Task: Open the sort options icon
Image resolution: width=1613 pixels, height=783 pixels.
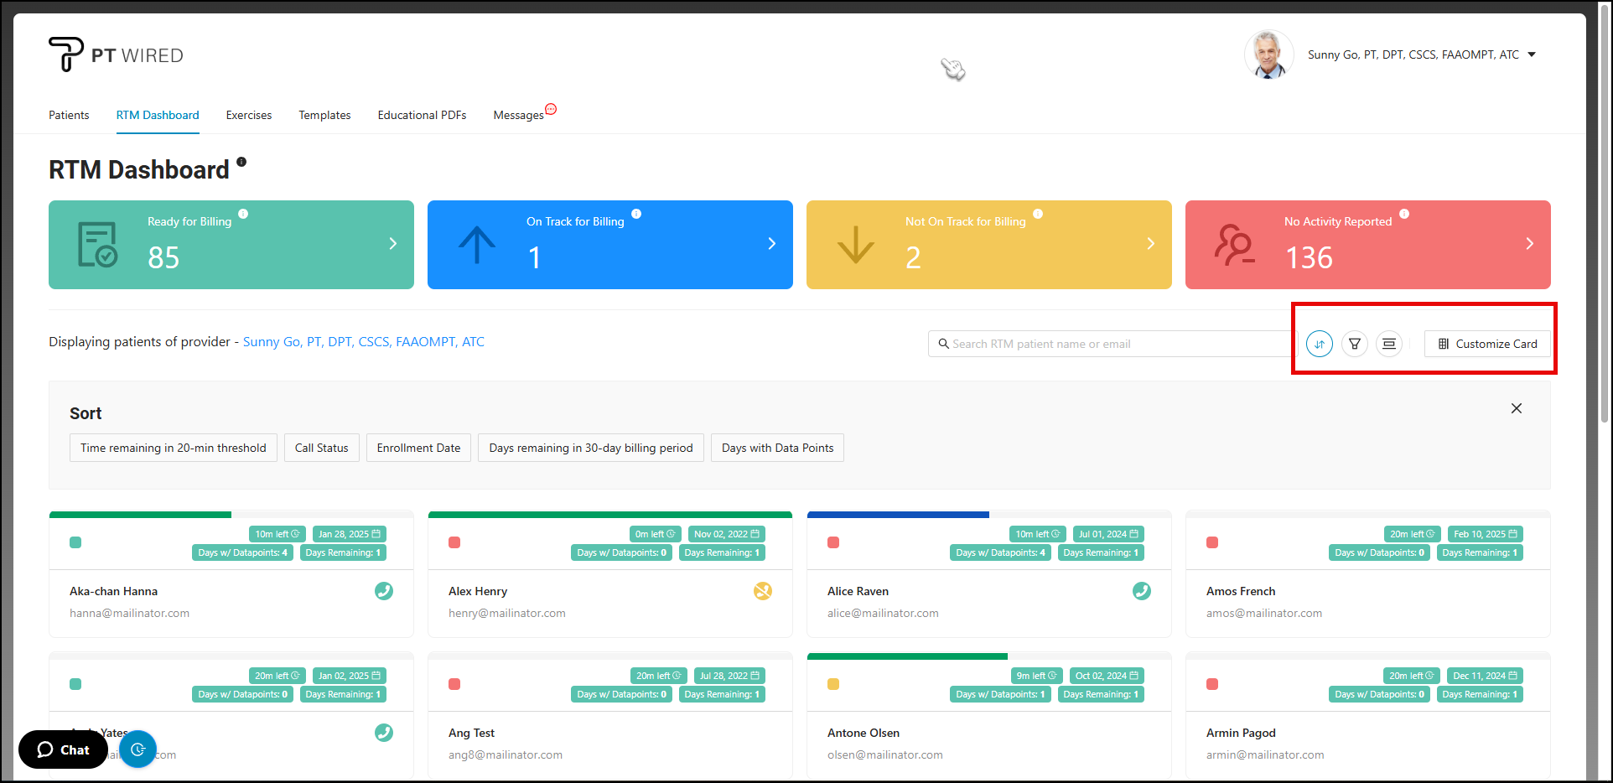Action: tap(1319, 344)
